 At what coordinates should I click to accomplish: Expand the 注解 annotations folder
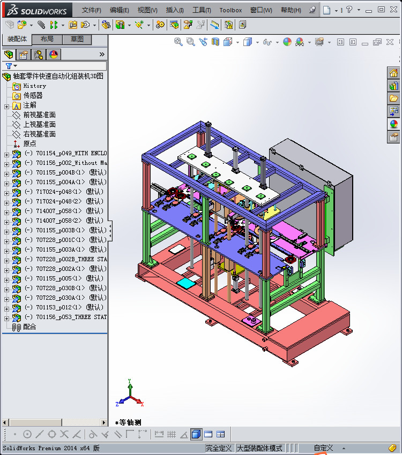(6, 107)
